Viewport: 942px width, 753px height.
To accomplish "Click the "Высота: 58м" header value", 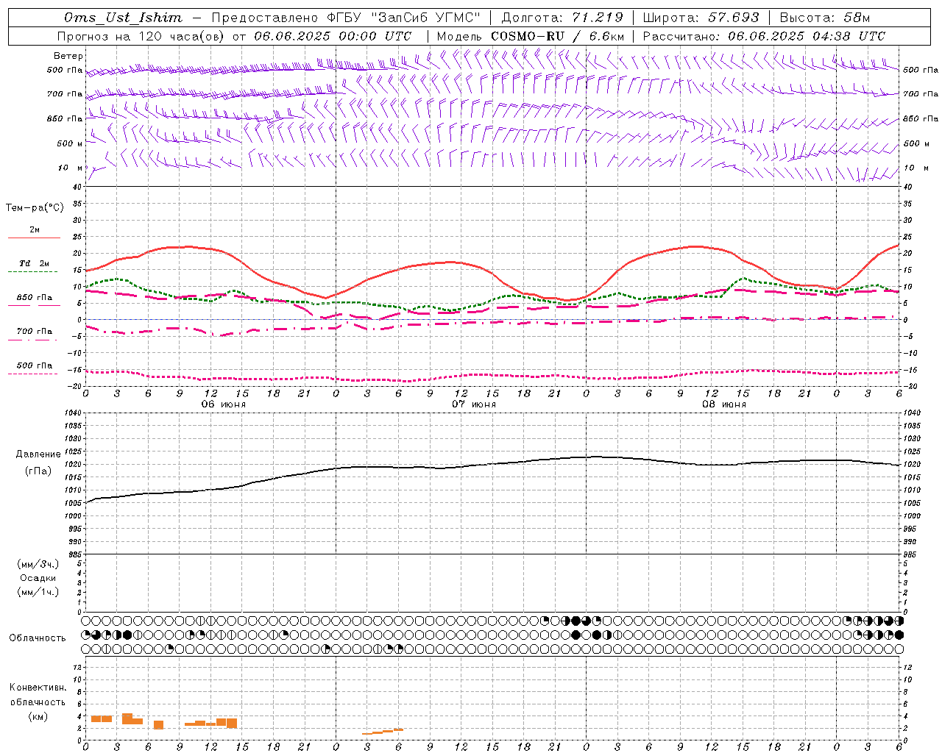I will 824,18.
